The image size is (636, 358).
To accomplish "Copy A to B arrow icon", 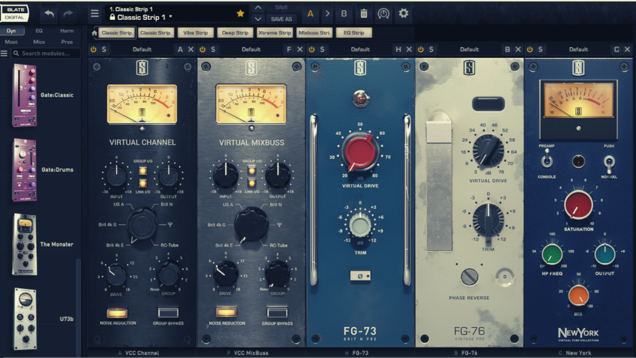I will 327,14.
